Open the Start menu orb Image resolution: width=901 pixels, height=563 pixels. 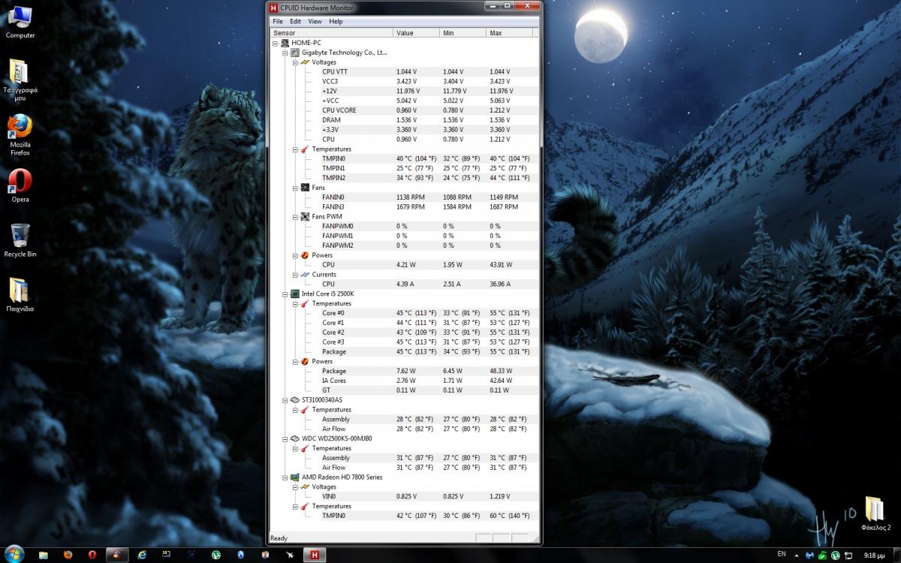click(14, 554)
